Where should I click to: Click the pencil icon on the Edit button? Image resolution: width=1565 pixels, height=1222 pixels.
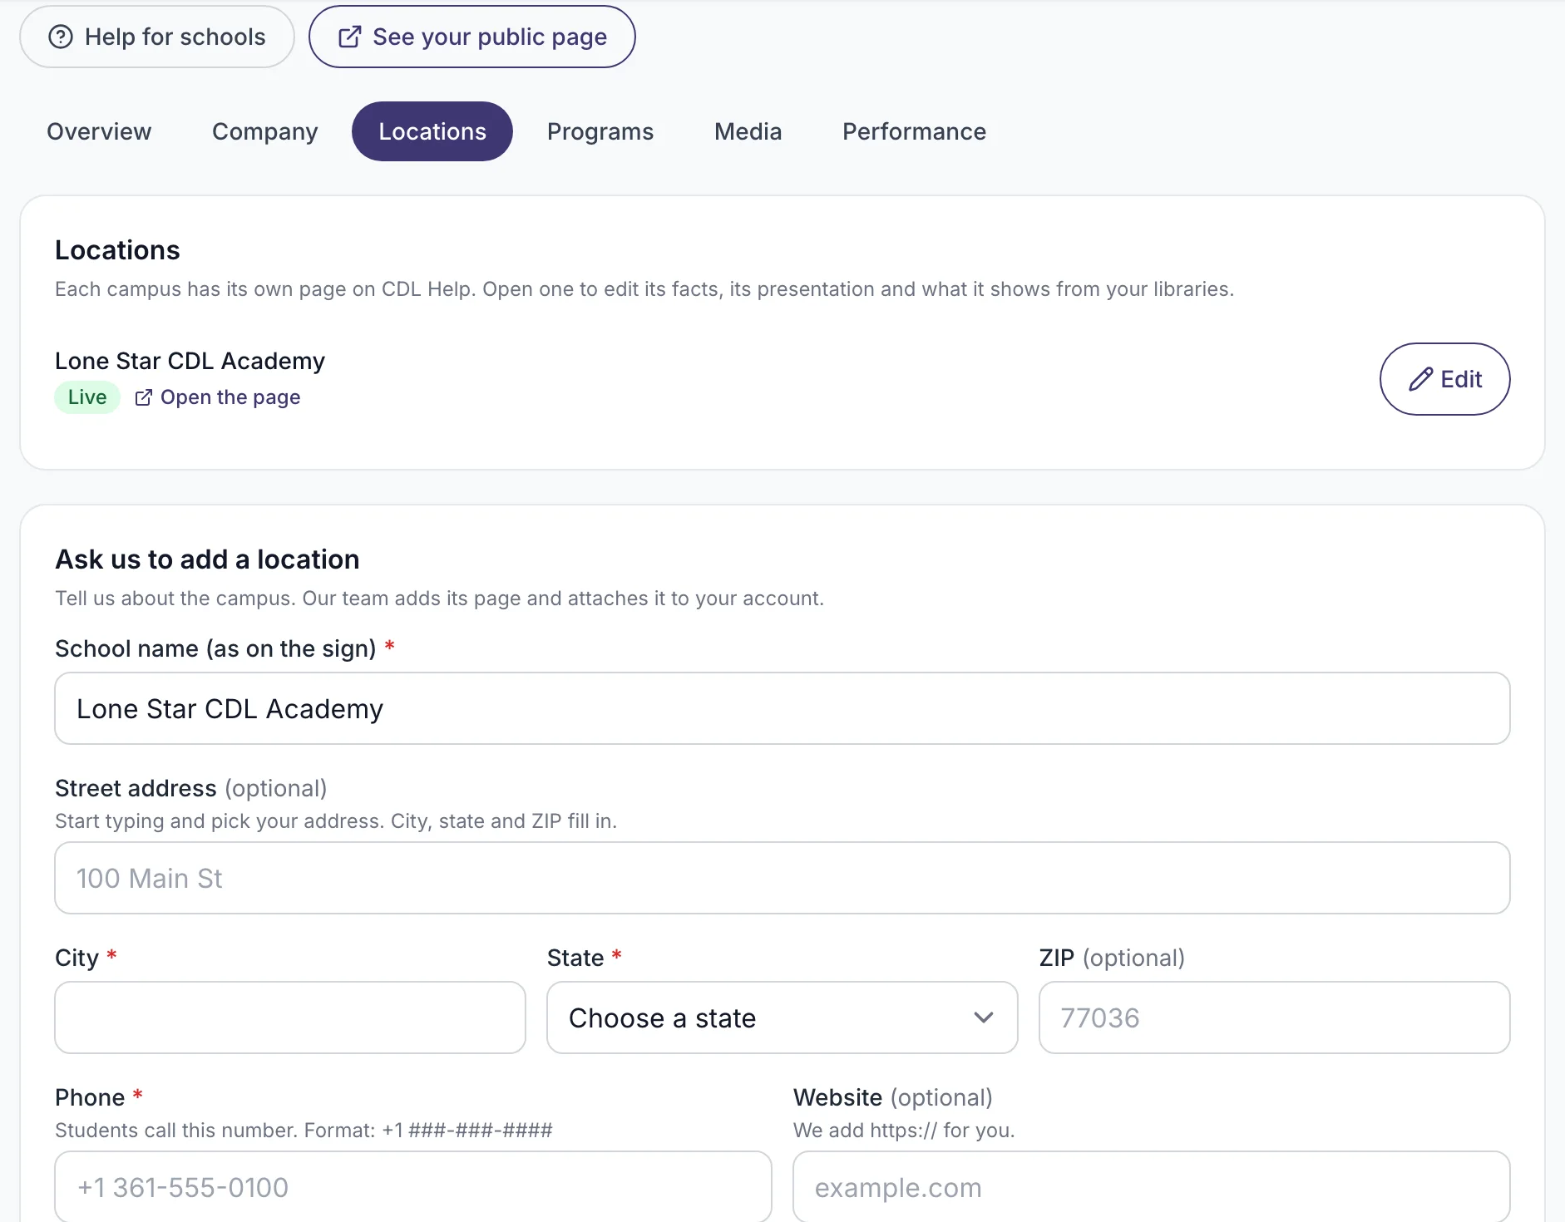pos(1421,379)
